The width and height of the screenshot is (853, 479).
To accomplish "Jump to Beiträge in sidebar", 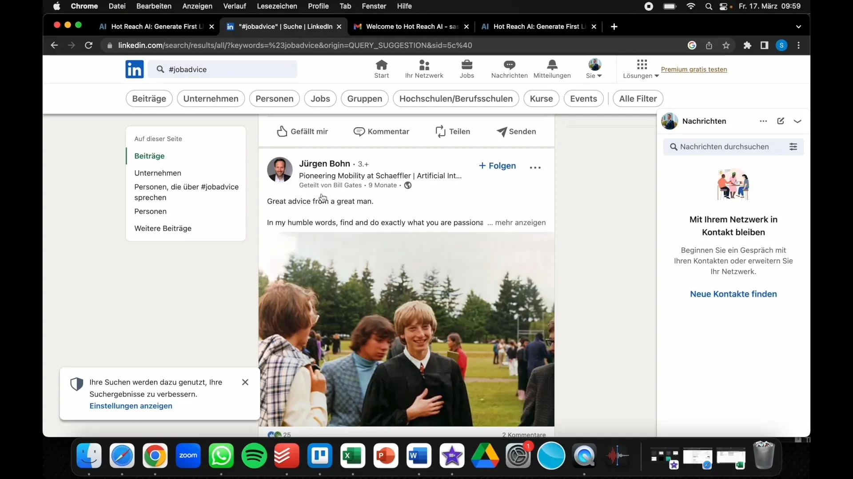I will pyautogui.click(x=149, y=156).
